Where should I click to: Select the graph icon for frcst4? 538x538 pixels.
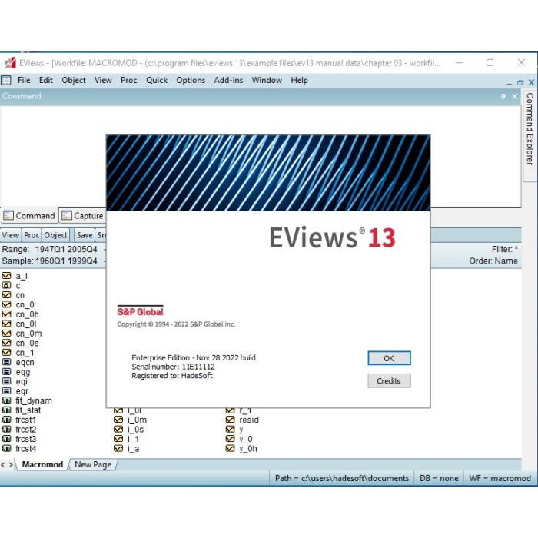[6, 448]
